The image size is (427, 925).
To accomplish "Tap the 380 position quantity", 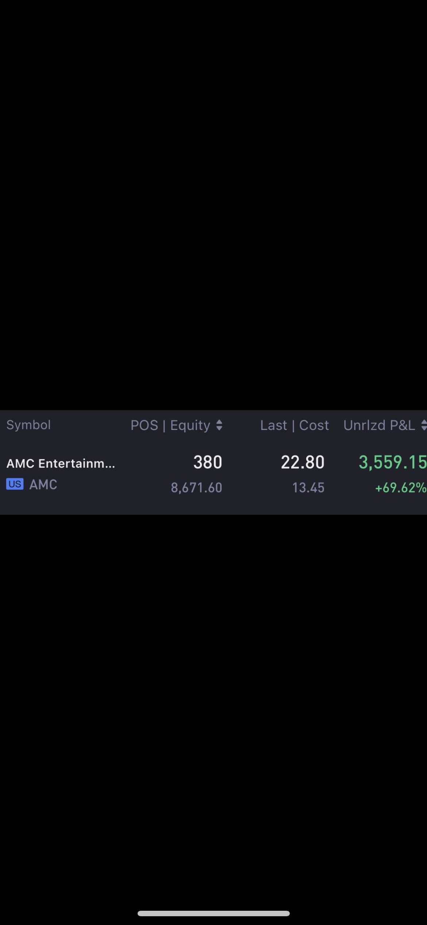I will click(208, 462).
